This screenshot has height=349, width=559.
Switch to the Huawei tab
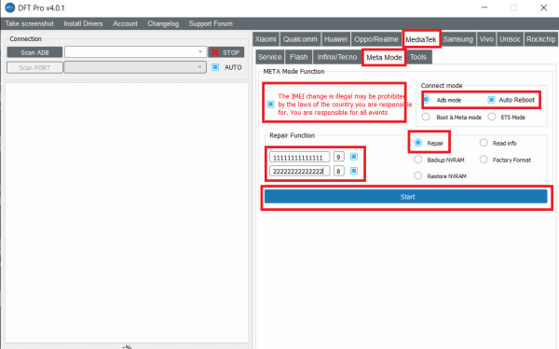335,39
